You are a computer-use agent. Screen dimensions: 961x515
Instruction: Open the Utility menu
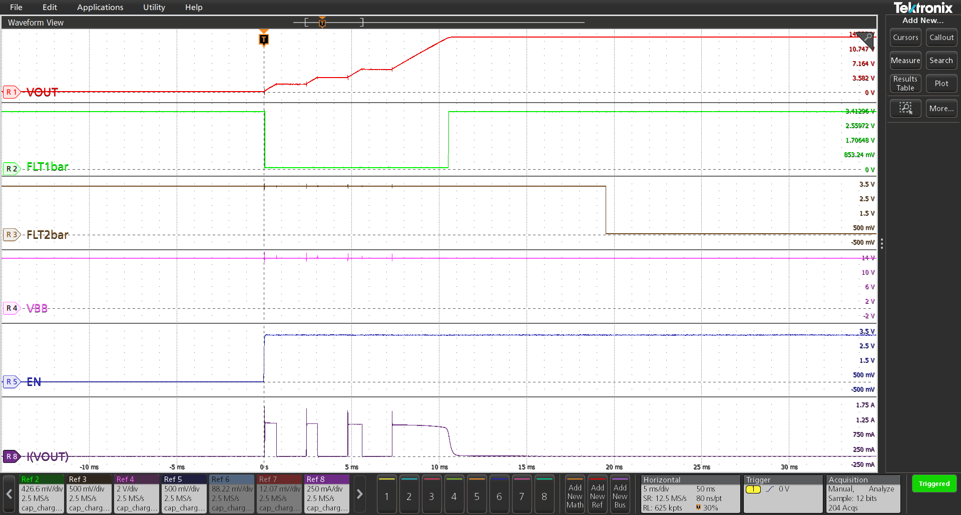tap(154, 7)
